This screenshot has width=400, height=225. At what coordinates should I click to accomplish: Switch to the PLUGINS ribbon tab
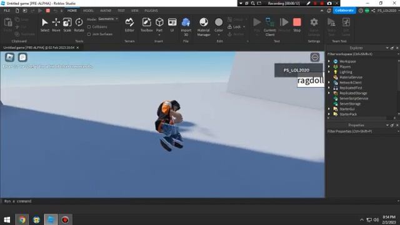point(151,11)
